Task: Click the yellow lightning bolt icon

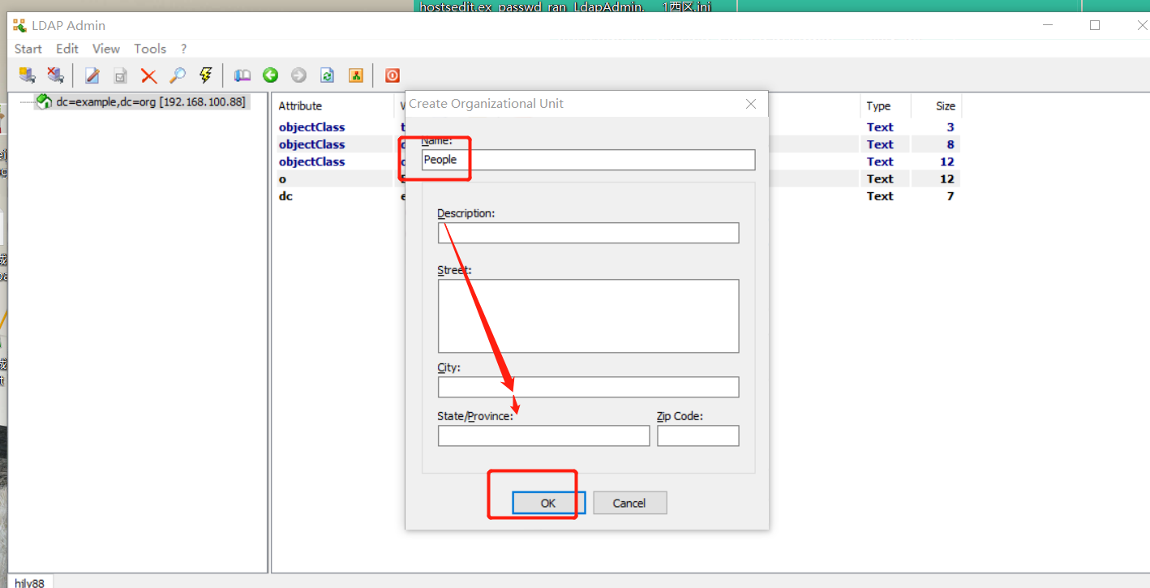Action: point(205,75)
